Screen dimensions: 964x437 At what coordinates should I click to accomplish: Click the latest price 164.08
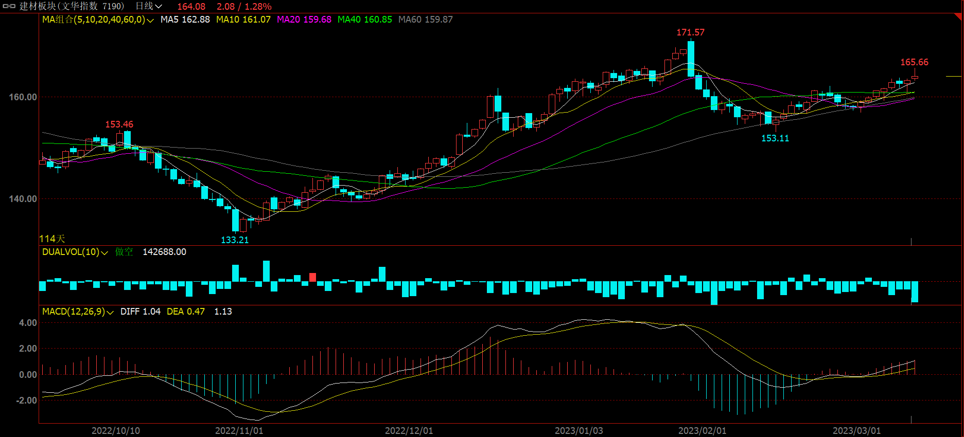(191, 7)
